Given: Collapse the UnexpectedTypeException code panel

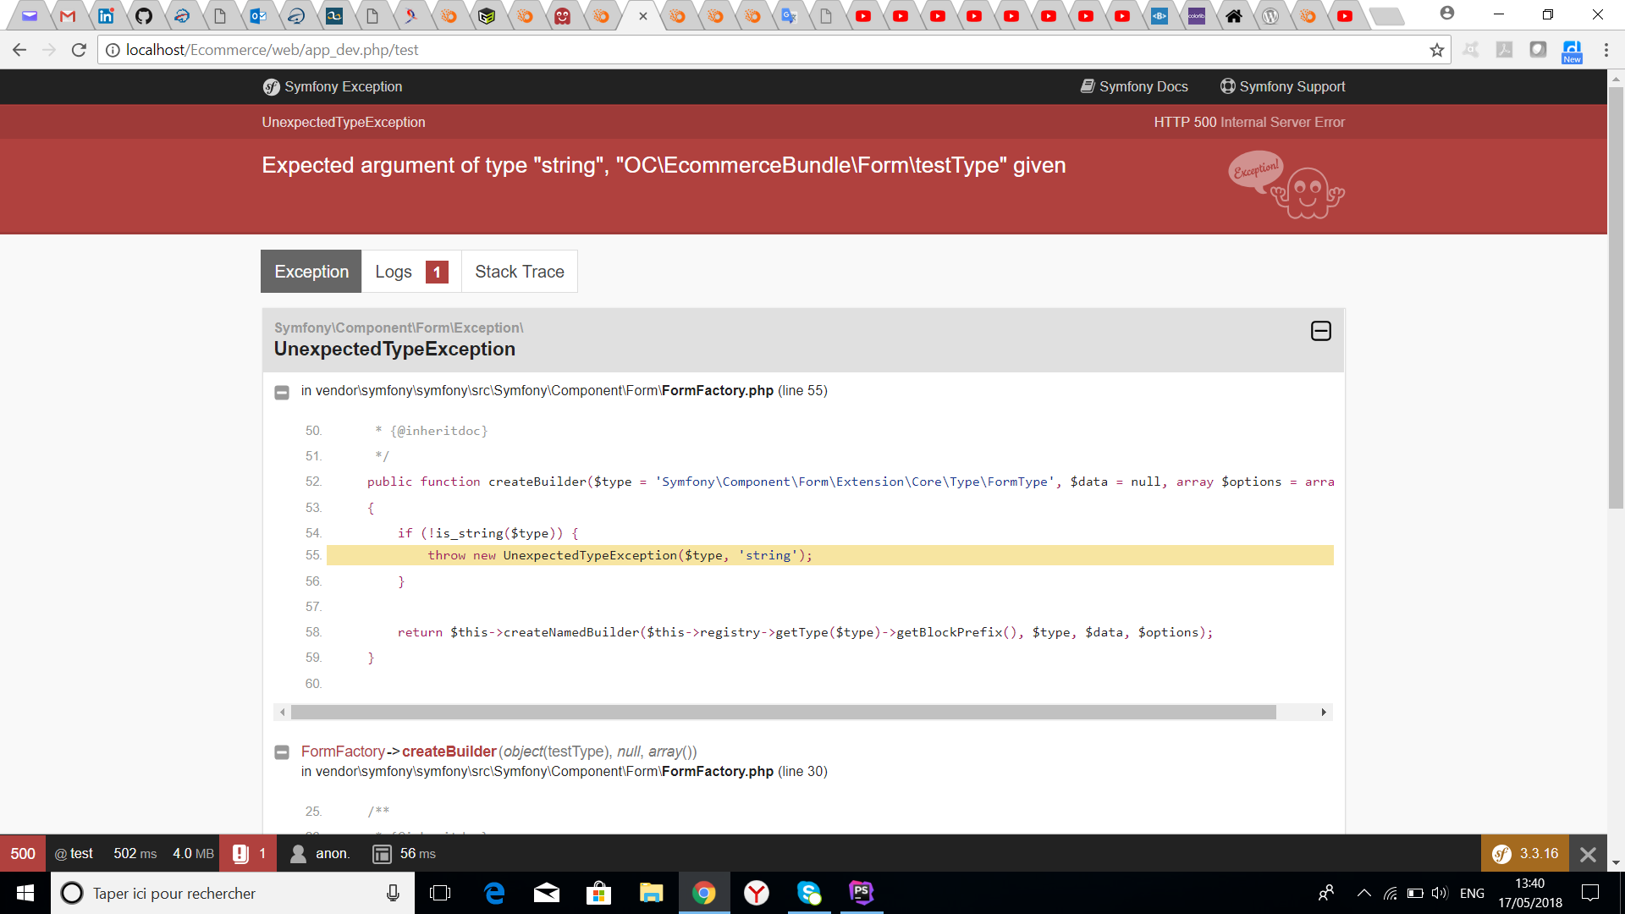Looking at the screenshot, I should [1320, 331].
